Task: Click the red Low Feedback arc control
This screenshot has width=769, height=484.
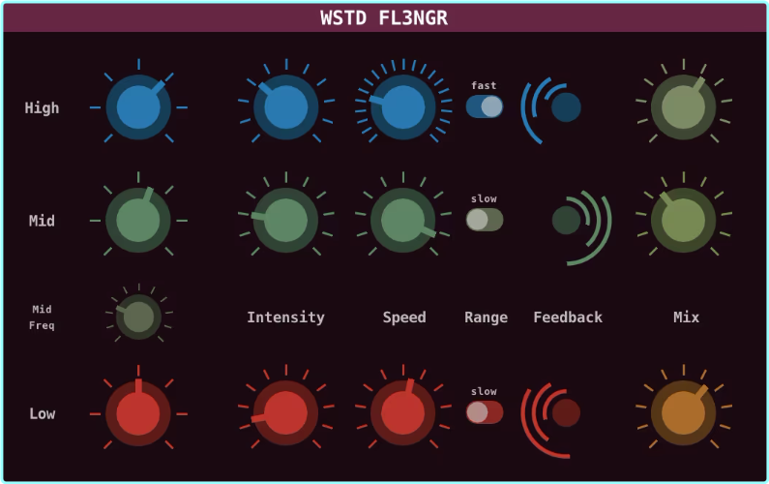Action: [x=565, y=413]
